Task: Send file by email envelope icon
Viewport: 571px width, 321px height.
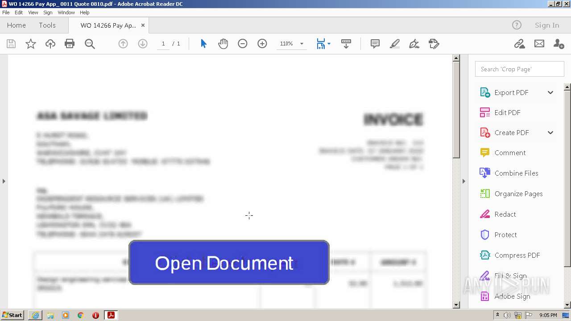Action: click(x=539, y=44)
